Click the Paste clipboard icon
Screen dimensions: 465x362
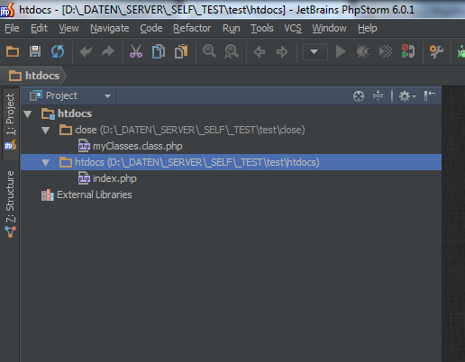point(181,51)
